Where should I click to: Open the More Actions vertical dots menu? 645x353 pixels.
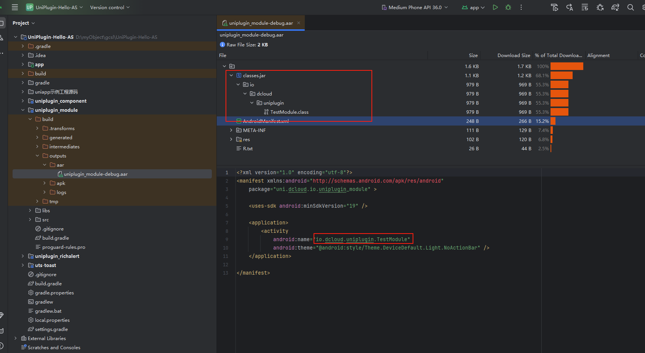[x=521, y=7]
